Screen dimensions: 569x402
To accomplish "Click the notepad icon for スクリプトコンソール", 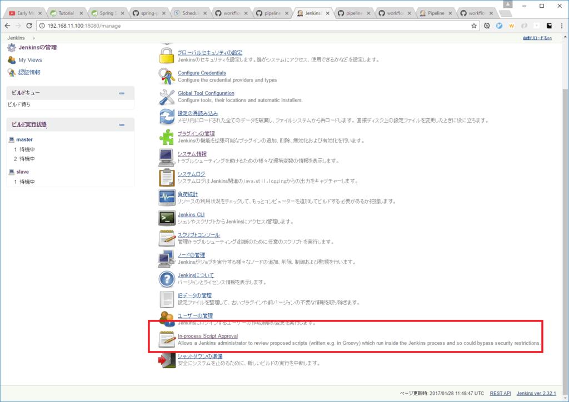I will pos(167,238).
